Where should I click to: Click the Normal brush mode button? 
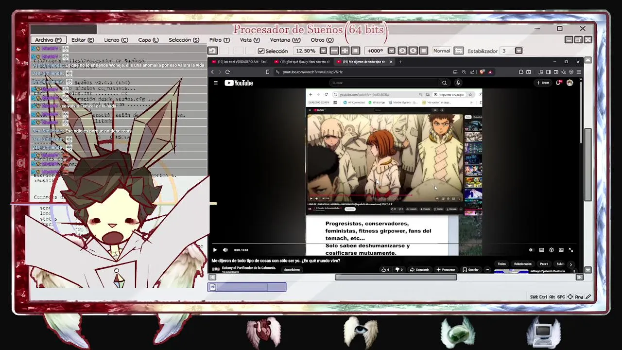click(441, 51)
